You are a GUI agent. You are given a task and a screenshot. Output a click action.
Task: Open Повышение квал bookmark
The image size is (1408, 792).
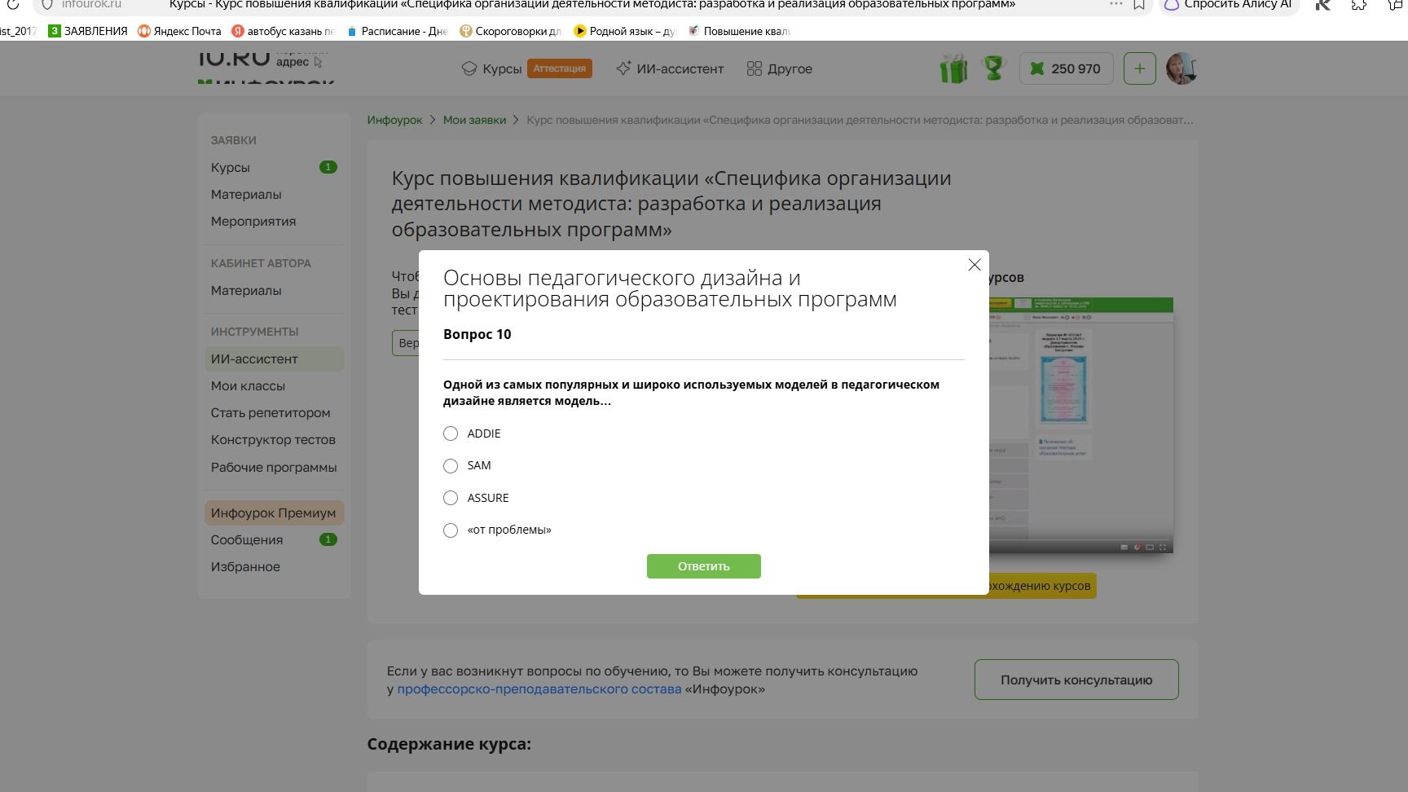click(739, 31)
